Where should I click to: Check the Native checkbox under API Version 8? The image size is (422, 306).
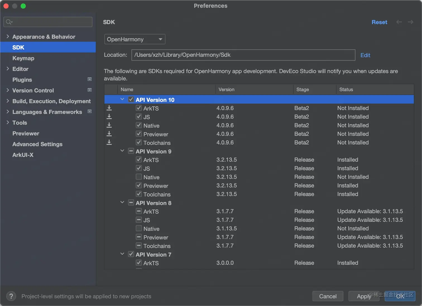[139, 228]
